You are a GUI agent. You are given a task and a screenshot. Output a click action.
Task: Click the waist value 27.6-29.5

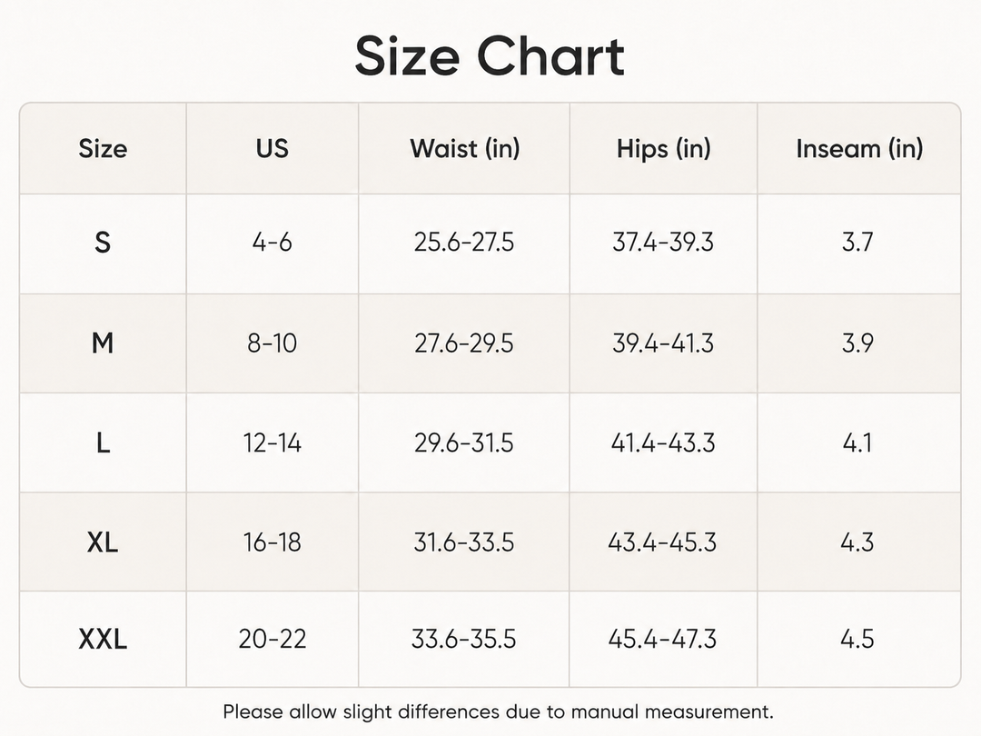coord(463,343)
